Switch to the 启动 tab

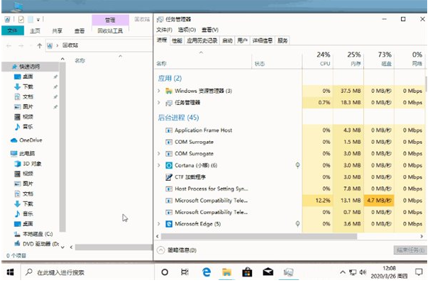point(227,40)
